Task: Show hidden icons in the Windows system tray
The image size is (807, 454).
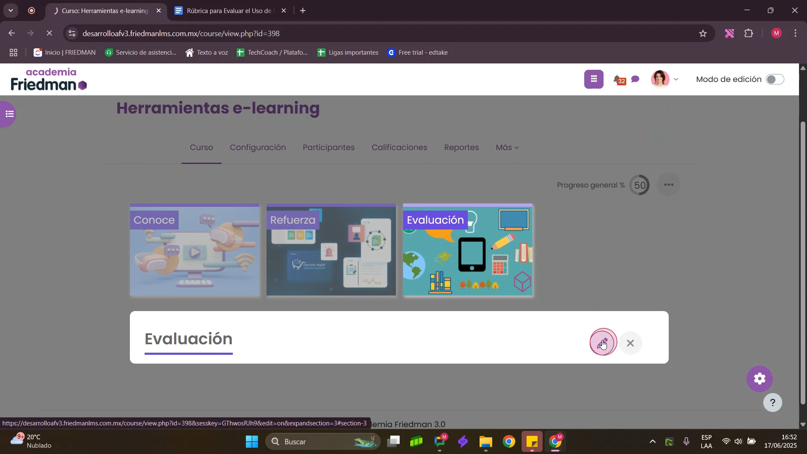Action: click(x=652, y=442)
